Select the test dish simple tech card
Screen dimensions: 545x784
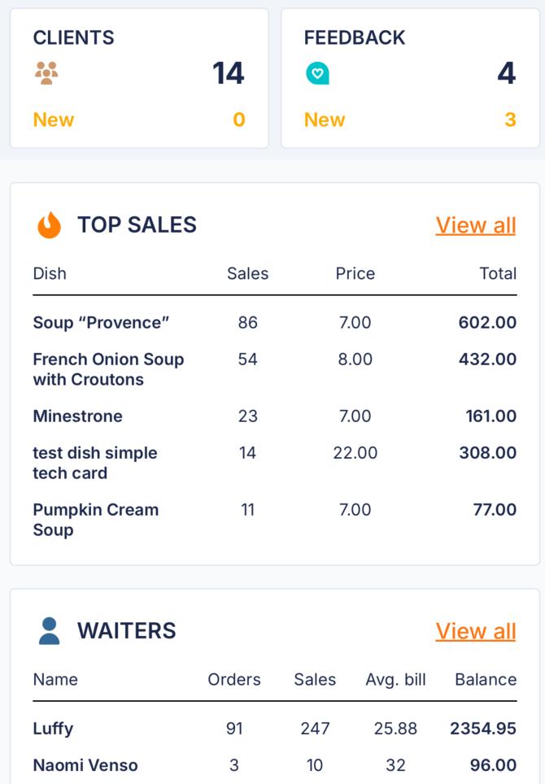95,463
